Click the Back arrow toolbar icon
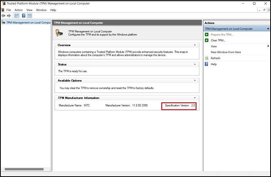This screenshot has height=177, width=271. [x=3, y=16]
